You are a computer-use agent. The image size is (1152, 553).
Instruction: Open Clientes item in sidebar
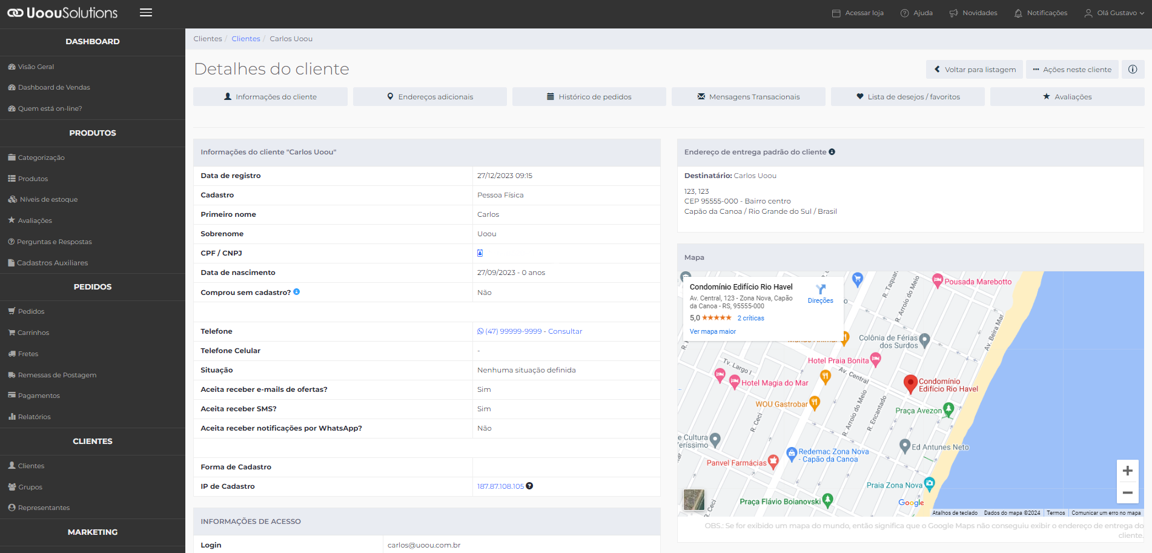tap(26, 466)
